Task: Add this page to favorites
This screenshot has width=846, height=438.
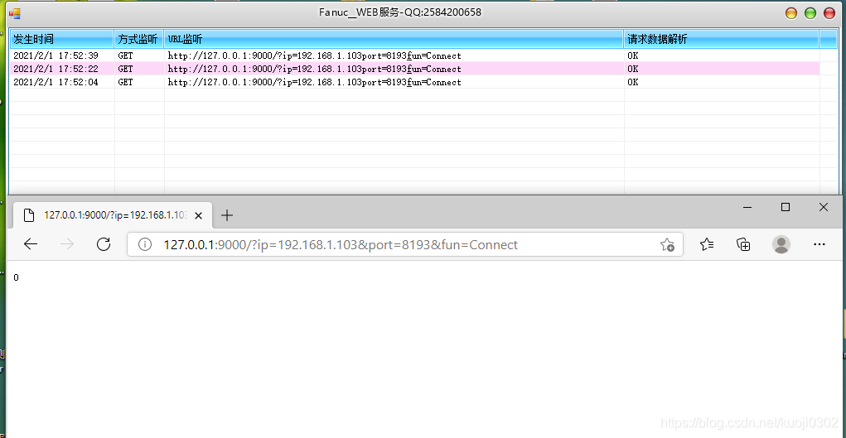Action: [667, 245]
